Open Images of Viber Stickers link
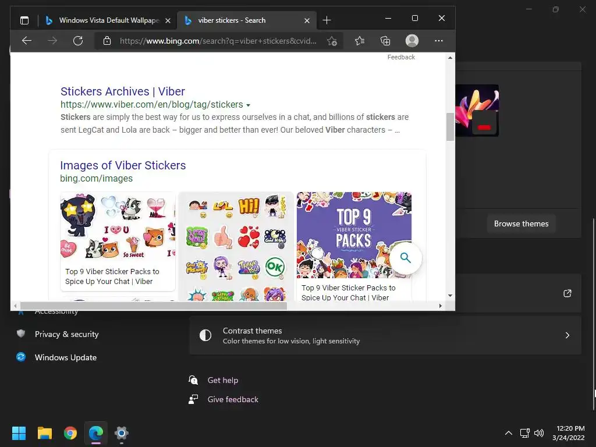The height and width of the screenshot is (447, 596). coord(123,165)
